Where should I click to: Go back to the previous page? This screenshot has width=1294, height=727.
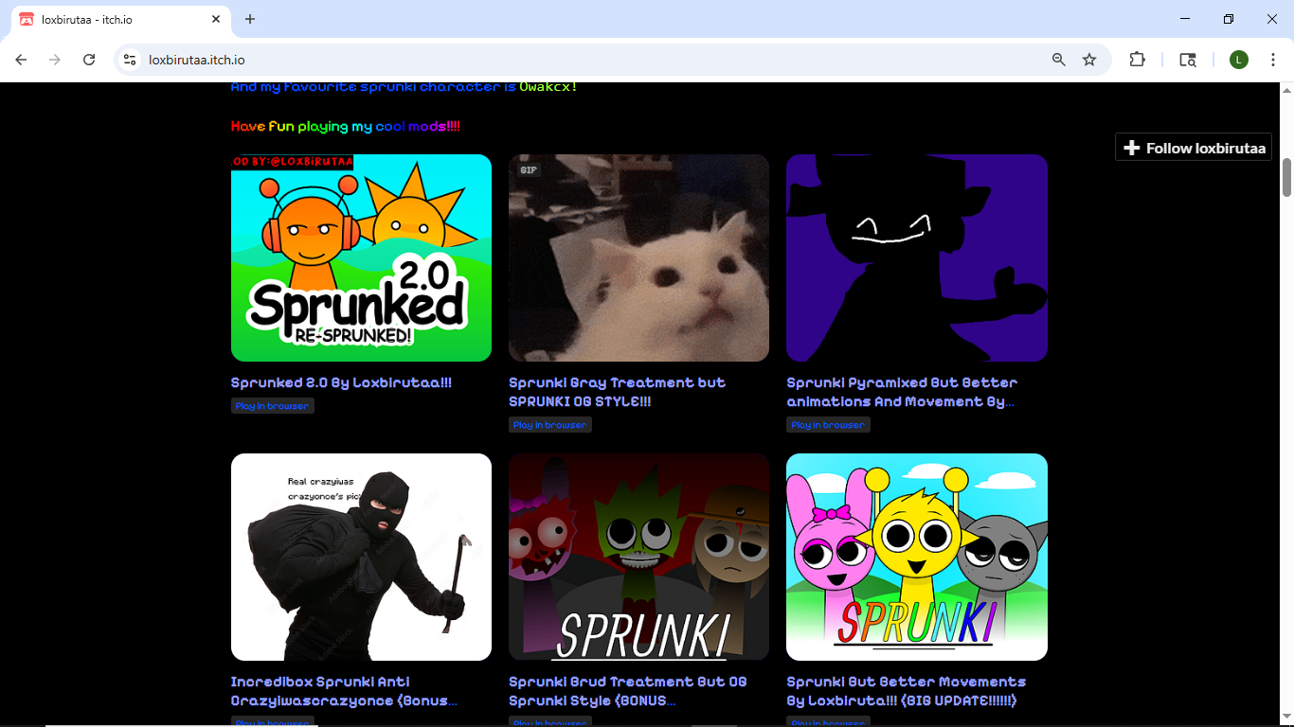pyautogui.click(x=21, y=60)
